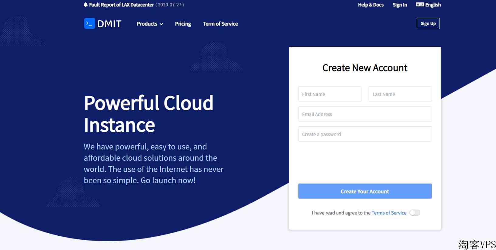Go to Term of Service menu item
The height and width of the screenshot is (250, 496).
point(220,24)
